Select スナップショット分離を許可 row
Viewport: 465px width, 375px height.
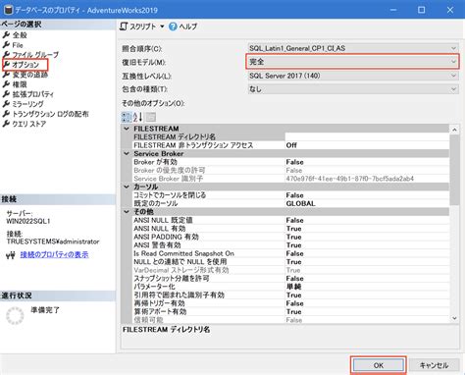[x=290, y=279]
